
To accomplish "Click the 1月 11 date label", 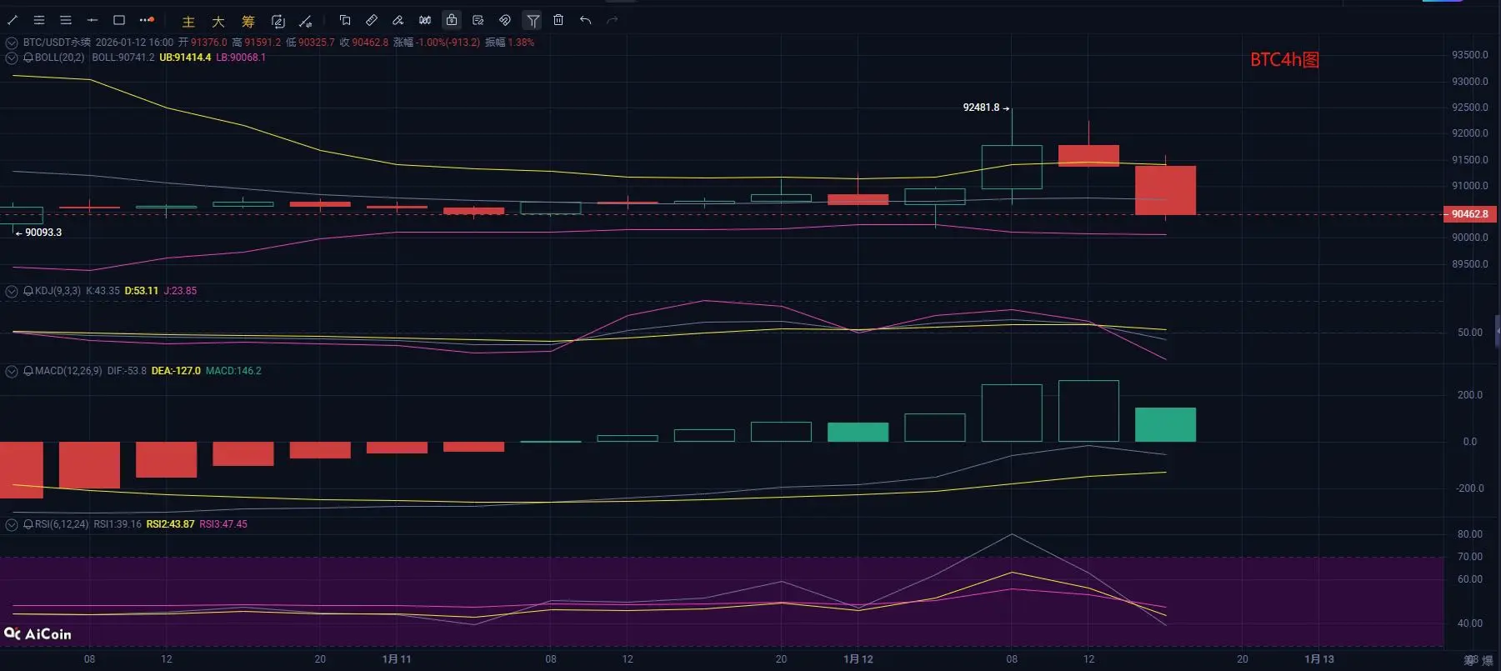I will point(397,659).
